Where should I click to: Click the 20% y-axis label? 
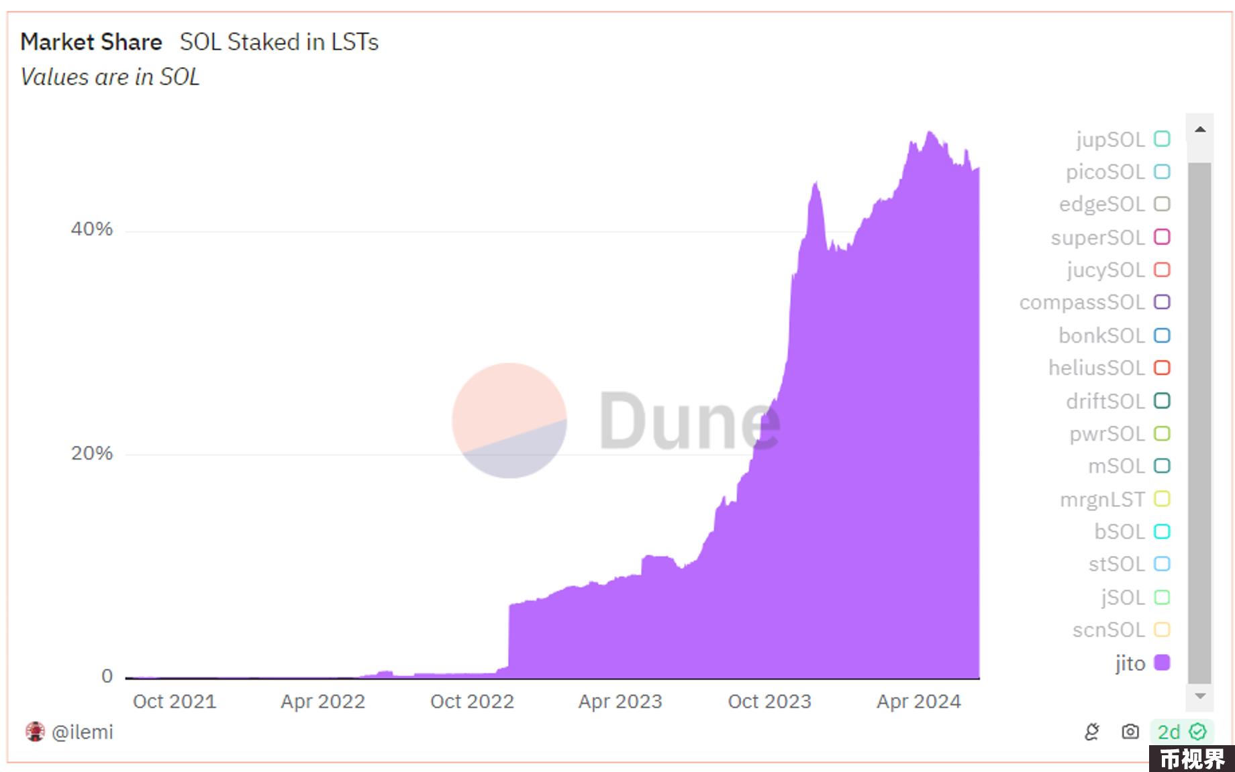coord(92,453)
